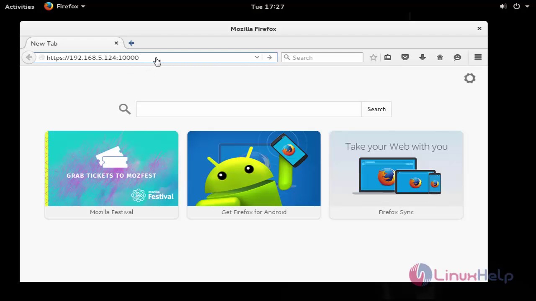Image resolution: width=536 pixels, height=301 pixels.
Task: Show bookmarks list icon
Action: tap(387, 57)
